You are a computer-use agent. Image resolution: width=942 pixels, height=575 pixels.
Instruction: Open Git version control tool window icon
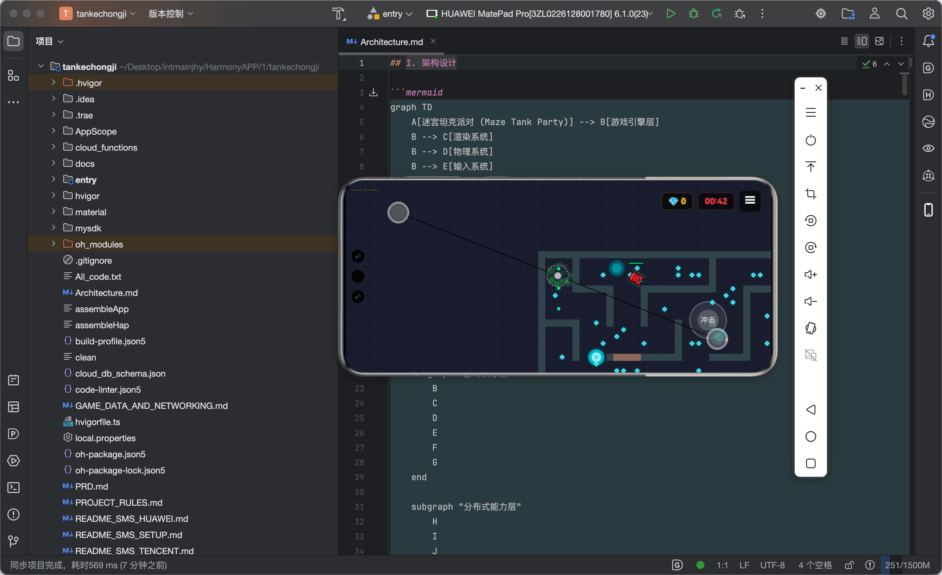13,541
